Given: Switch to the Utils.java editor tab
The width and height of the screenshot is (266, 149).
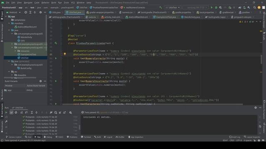Looking at the screenshot, I should coord(55,12).
